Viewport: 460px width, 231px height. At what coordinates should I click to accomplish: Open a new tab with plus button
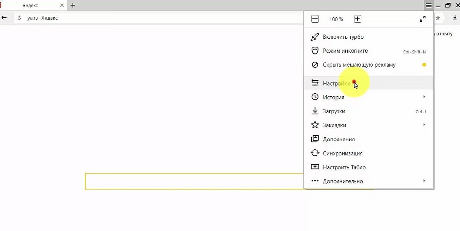(73, 5)
